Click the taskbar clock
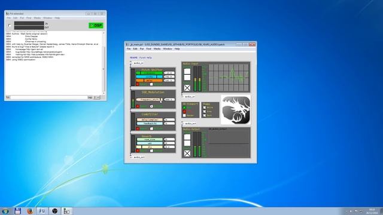Viewport: 383px width, 215px height. 372,211
